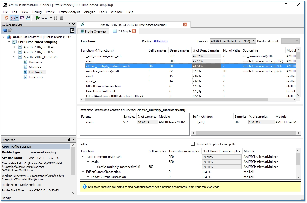Switch to the Profile Overview tab
The height and width of the screenshot is (203, 307).
click(x=94, y=31)
